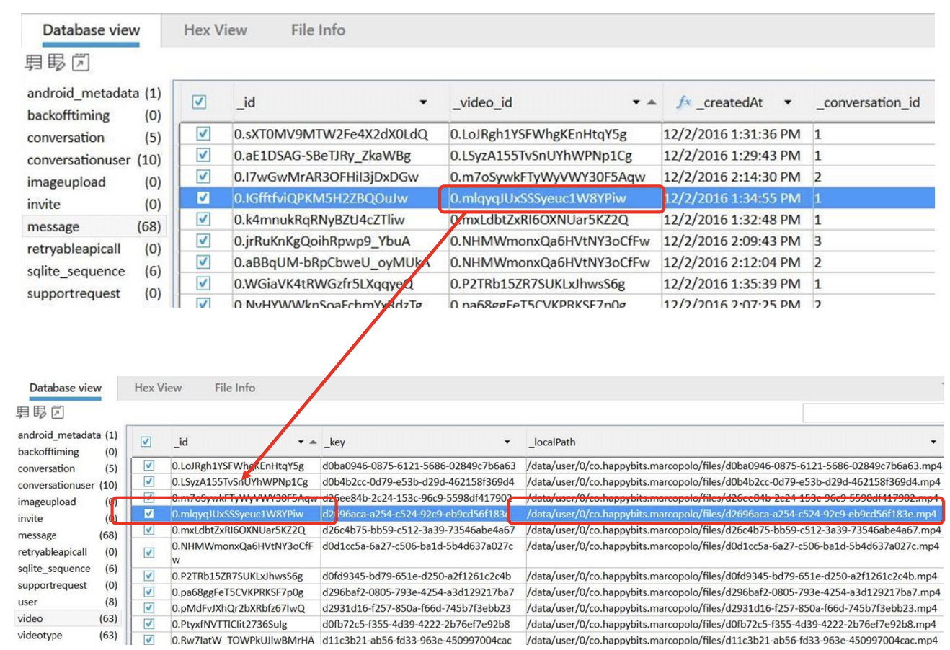The width and height of the screenshot is (950, 650).
Task: Click the first table icon in the upper toolbar
Action: pos(33,63)
